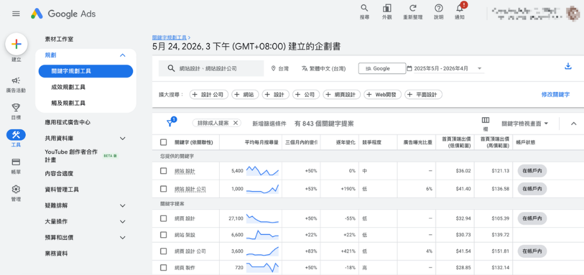Add Web開發 suggestion chip
Viewport: 584px width, 275px height.
pyautogui.click(x=383, y=95)
